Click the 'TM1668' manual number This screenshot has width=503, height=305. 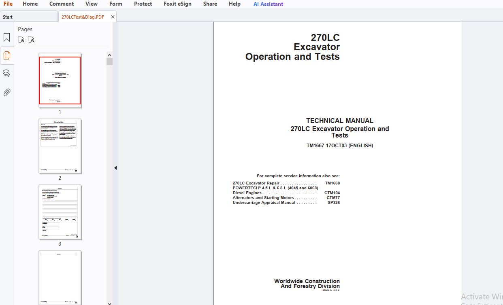click(x=332, y=183)
